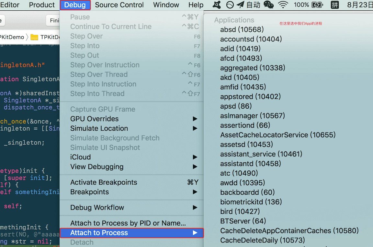Open the Pinyin input method menu
The width and height of the screenshot is (373, 247).
335,5
